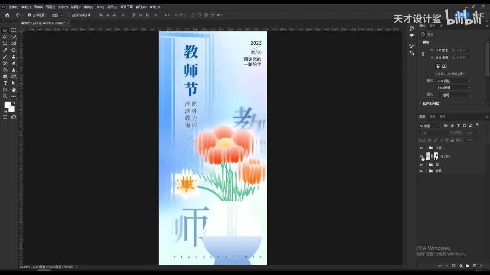Select portrait canvas orientation icon
The width and height of the screenshot is (490, 275).
click(x=438, y=66)
